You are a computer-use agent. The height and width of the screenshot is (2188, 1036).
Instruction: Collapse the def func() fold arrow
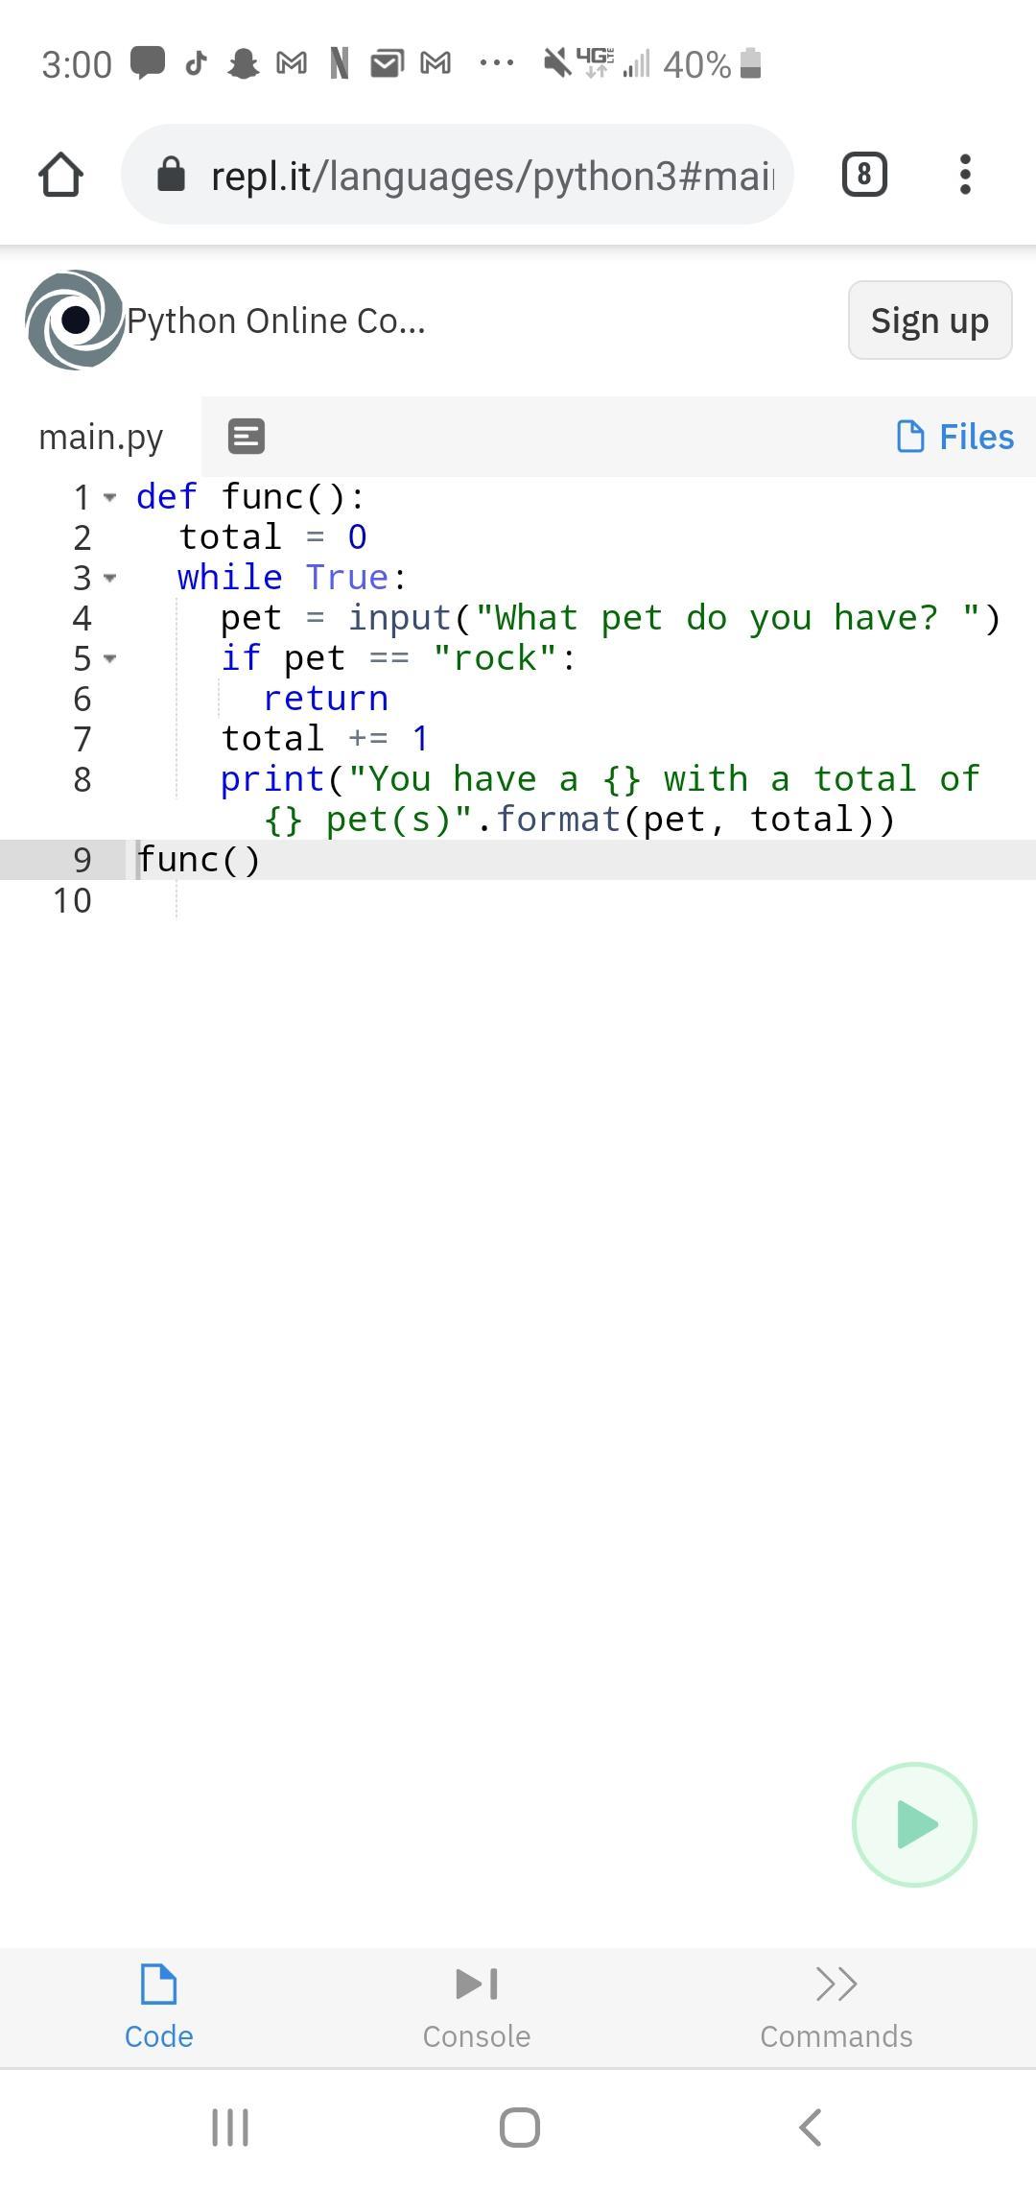(110, 497)
